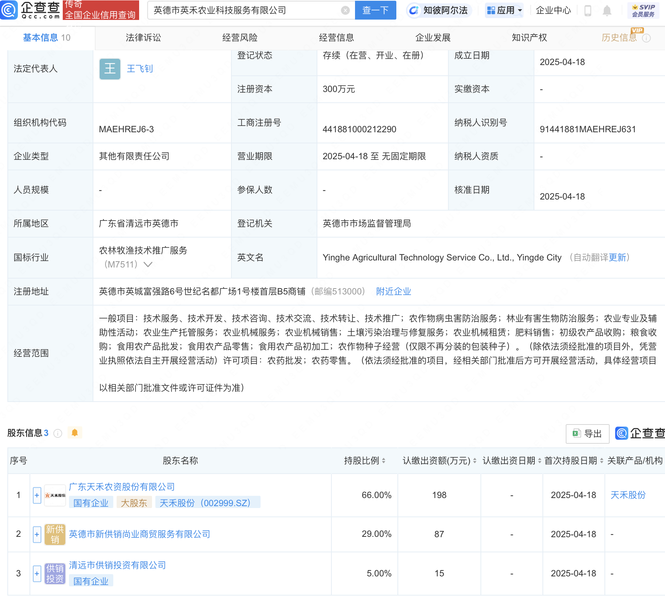Click the 大股东 tag
665x600 pixels.
(134, 502)
